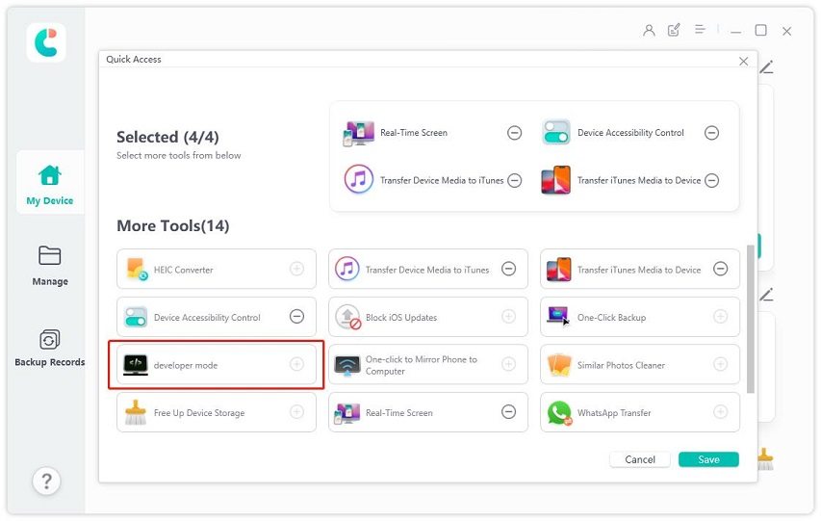Remove Transfer Device Media to iTunes from Selected
Image resolution: width=821 pixels, height=521 pixels.
pos(514,180)
